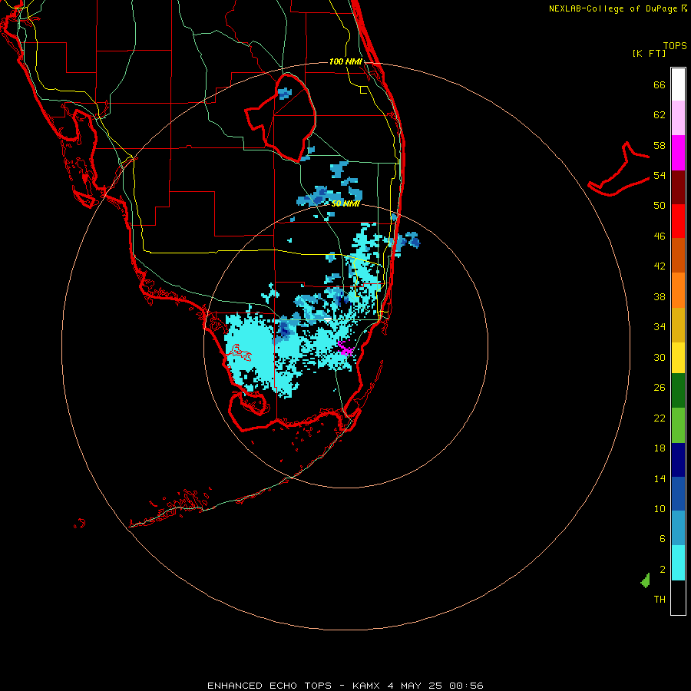Screen dimensions: 691x691
Task: Click the light green legend swatch
Action: tap(678, 425)
